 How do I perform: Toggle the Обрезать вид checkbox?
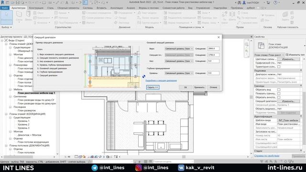[x=279, y=90]
